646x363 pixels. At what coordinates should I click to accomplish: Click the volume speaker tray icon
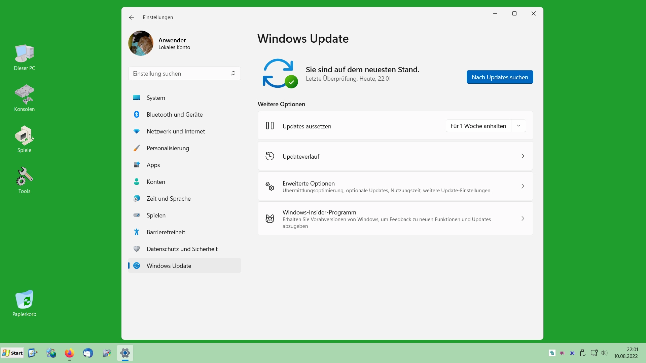[604, 353]
